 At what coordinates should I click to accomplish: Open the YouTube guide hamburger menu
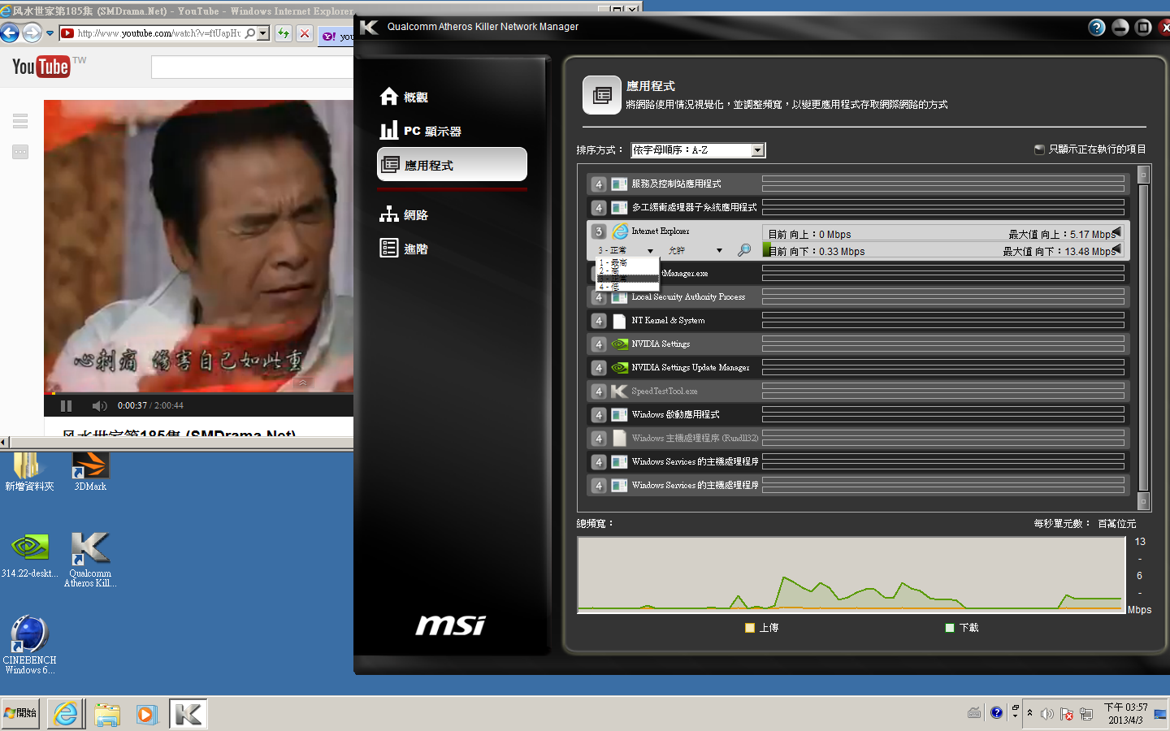tap(20, 121)
